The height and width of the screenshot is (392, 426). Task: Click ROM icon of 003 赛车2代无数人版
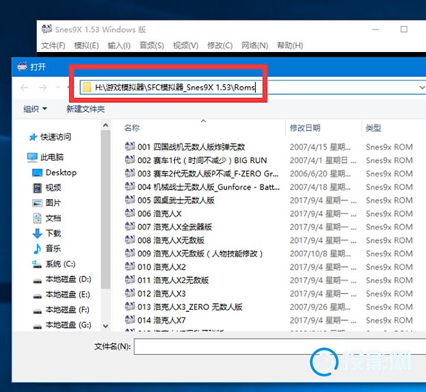[x=130, y=173]
